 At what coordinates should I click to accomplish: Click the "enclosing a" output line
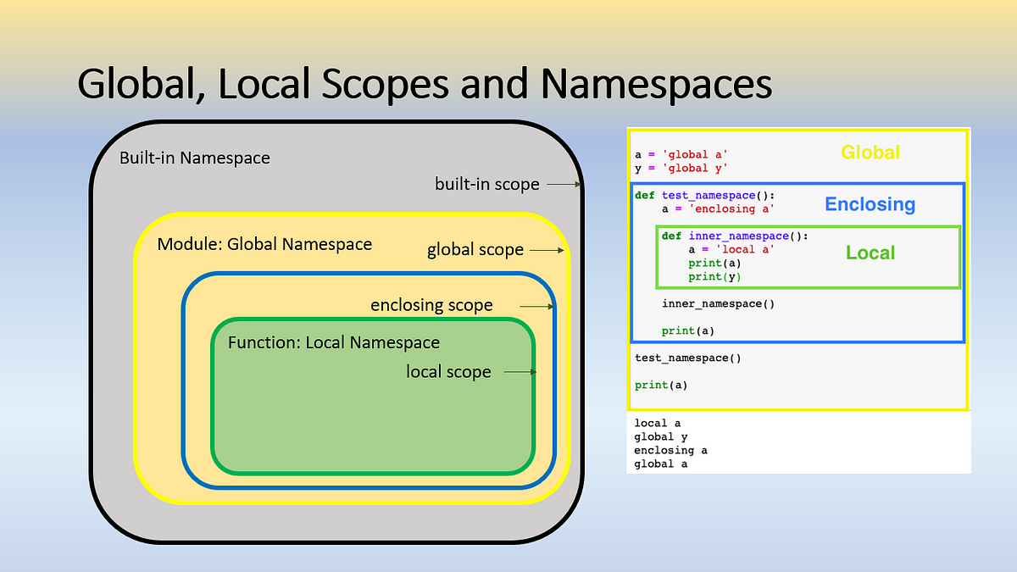click(x=670, y=451)
